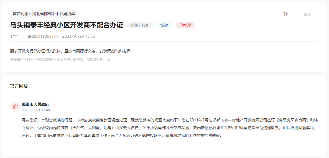The width and height of the screenshot is (329, 158).
Task: Select the 城建 category tag
Action: [164, 25]
